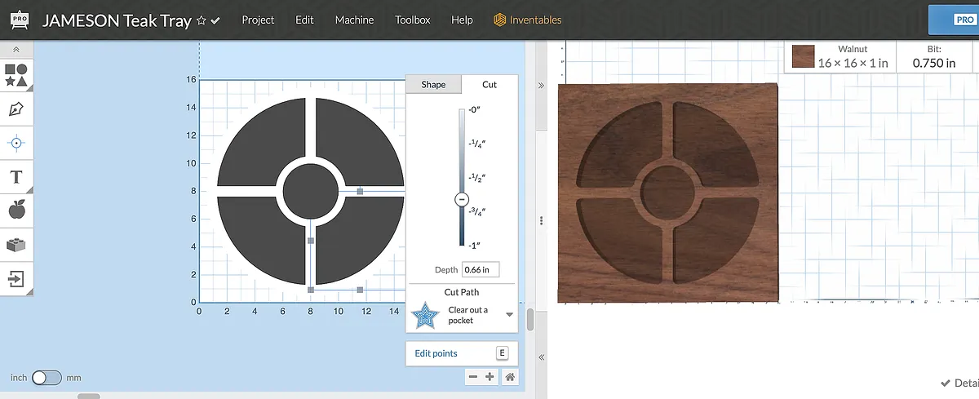The image size is (979, 399).
Task: Click the Easel PRO logo icon
Action: 20,19
